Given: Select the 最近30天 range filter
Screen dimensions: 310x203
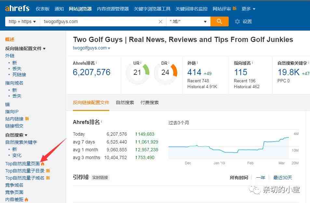Looking at the screenshot, I should pyautogui.click(x=283, y=178).
